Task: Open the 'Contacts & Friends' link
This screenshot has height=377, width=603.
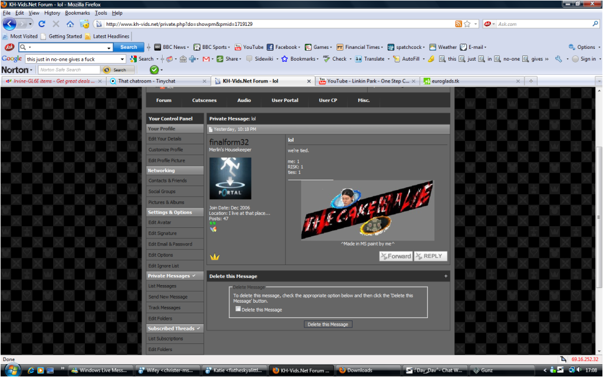Action: coord(167,181)
